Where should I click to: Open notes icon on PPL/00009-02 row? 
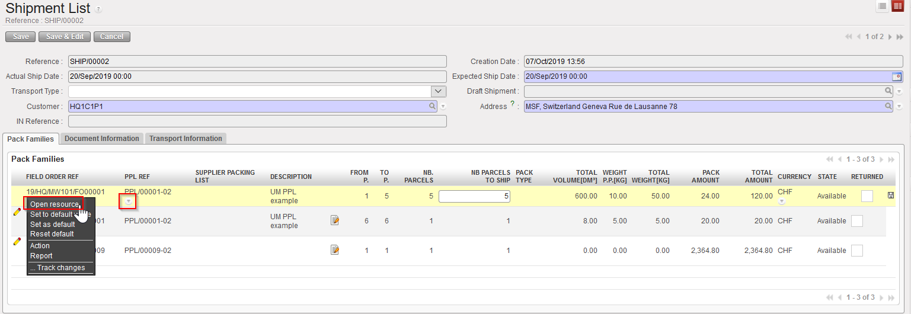pos(335,250)
